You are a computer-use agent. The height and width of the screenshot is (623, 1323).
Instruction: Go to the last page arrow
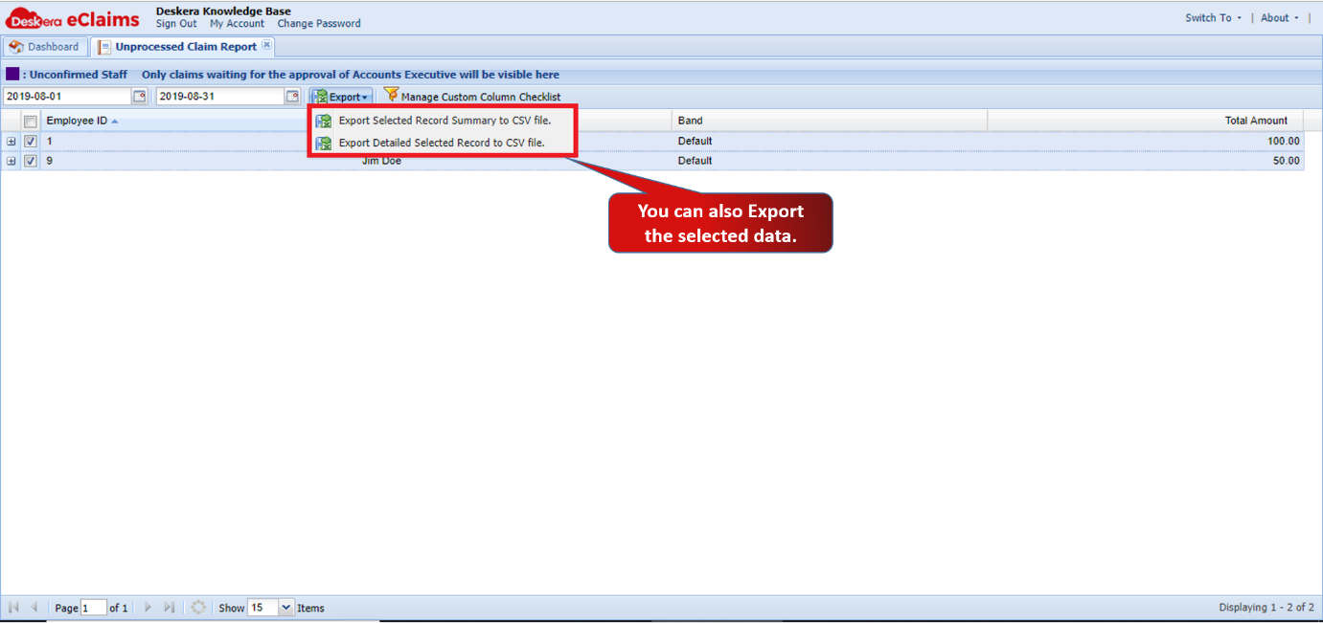point(170,608)
